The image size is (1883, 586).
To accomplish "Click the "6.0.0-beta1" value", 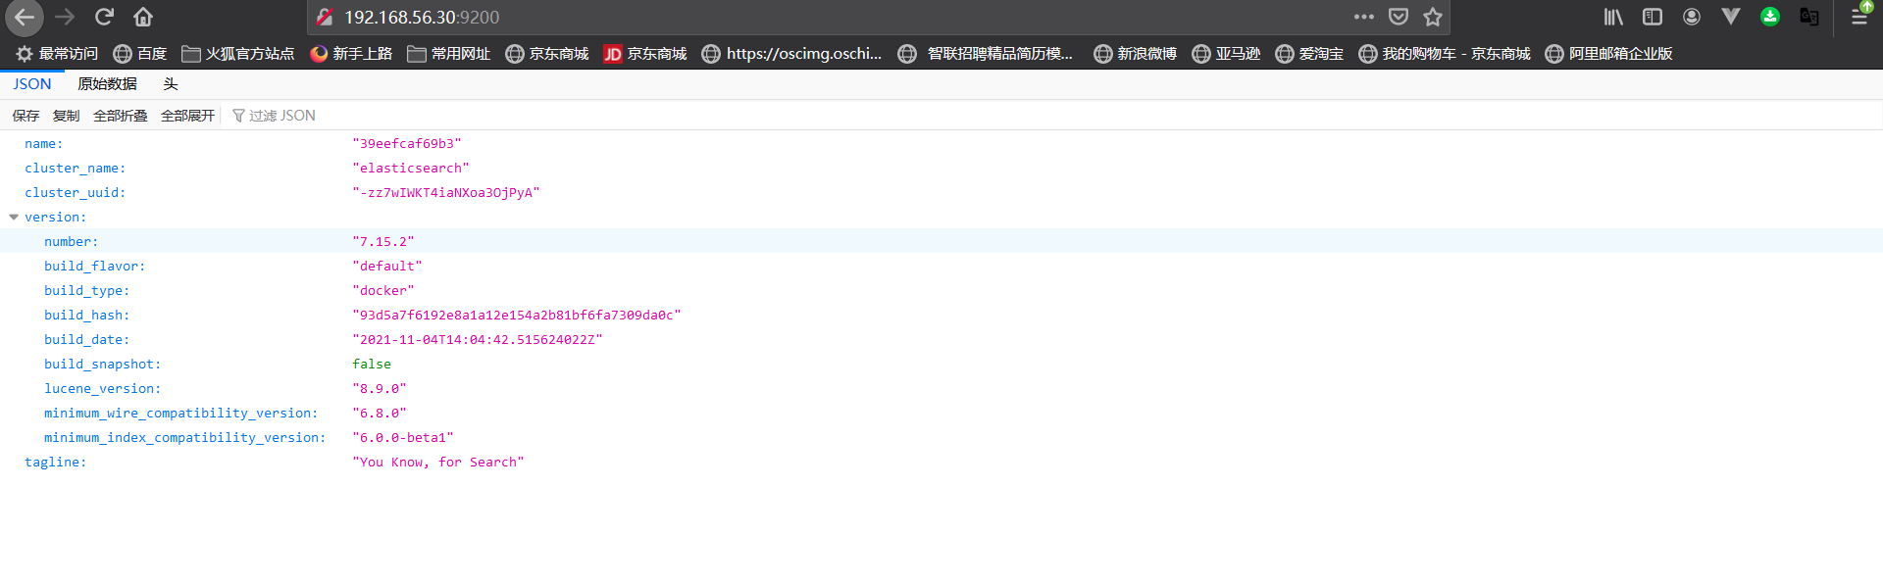I will 403,438.
